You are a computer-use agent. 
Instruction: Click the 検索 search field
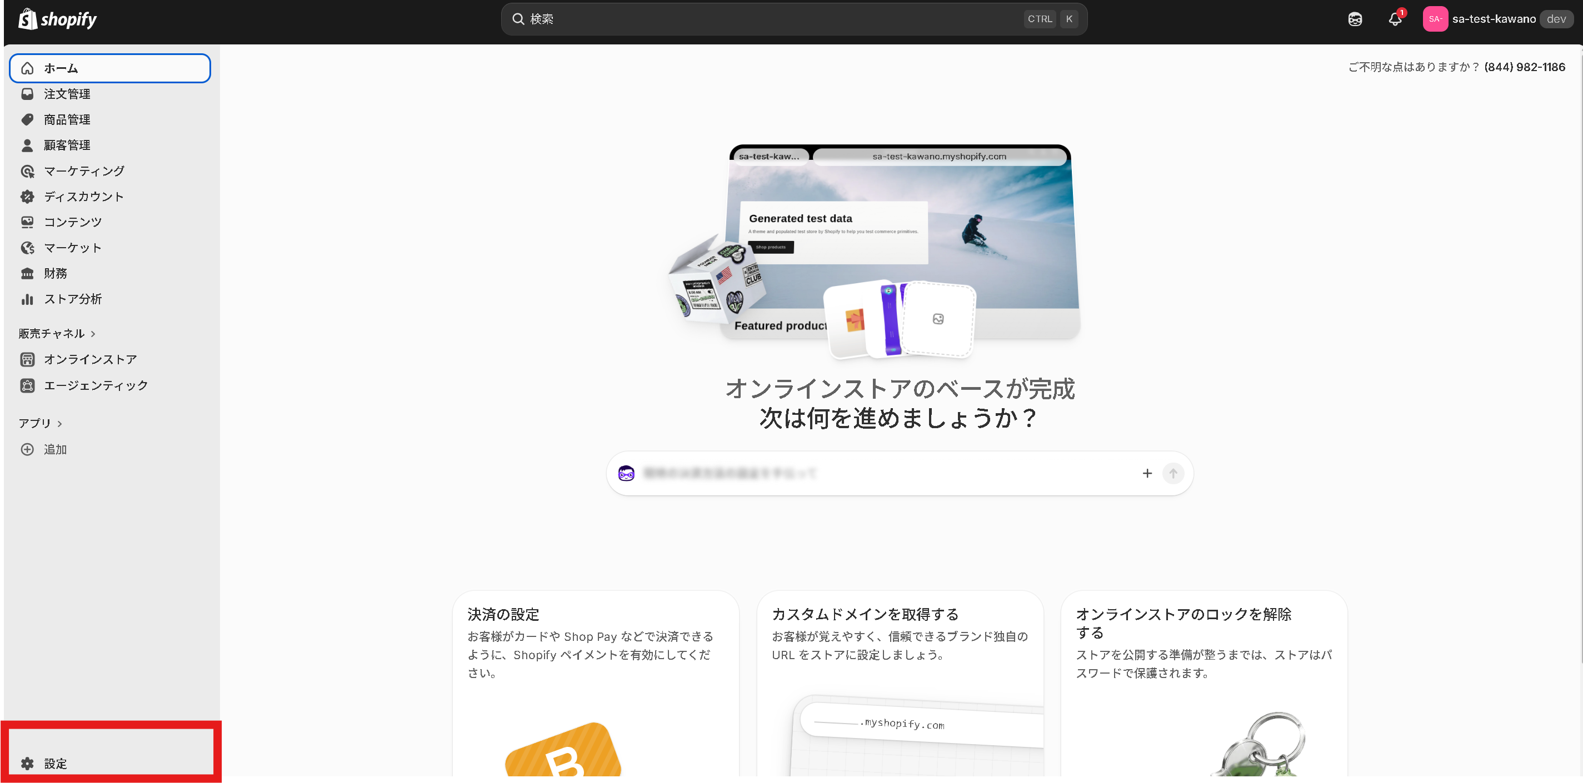click(x=794, y=19)
